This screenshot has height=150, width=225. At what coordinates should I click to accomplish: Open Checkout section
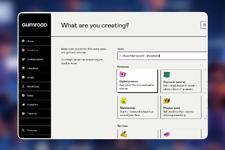[x=35, y=68]
